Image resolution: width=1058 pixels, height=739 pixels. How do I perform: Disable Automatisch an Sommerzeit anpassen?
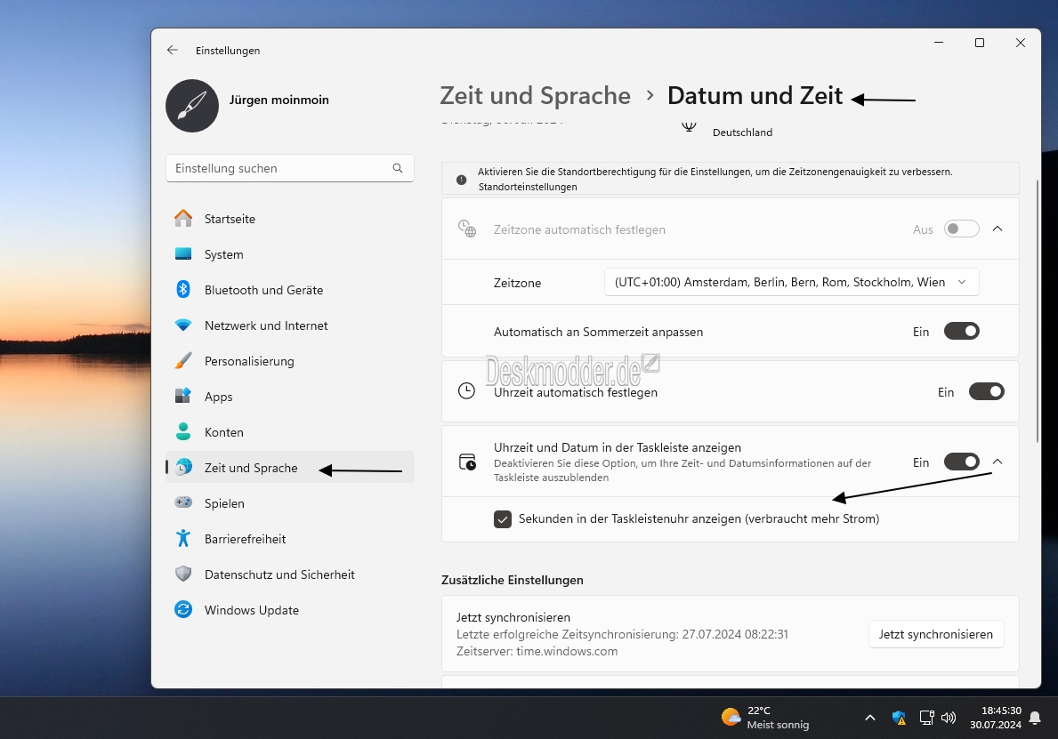962,331
